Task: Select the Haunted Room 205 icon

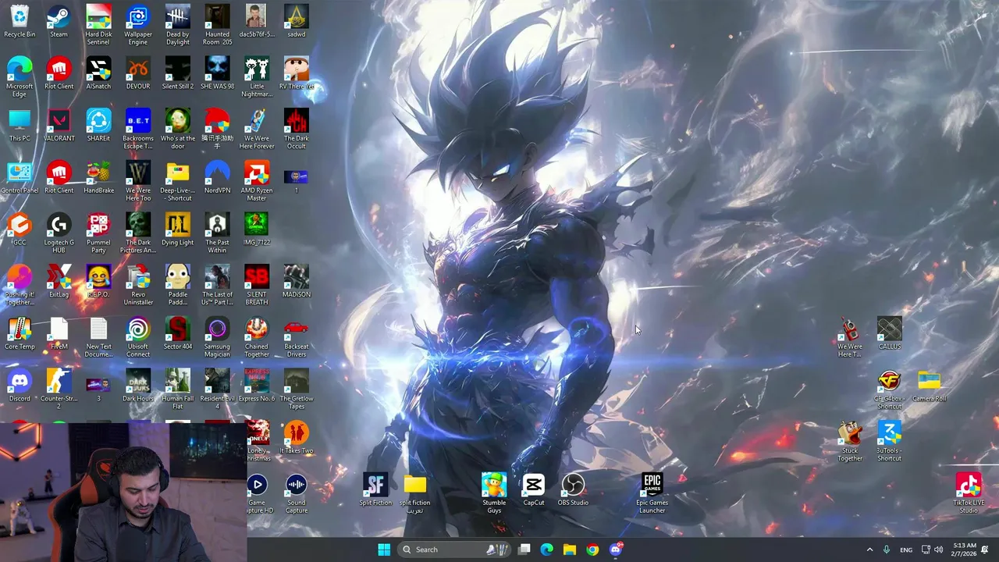Action: (217, 24)
